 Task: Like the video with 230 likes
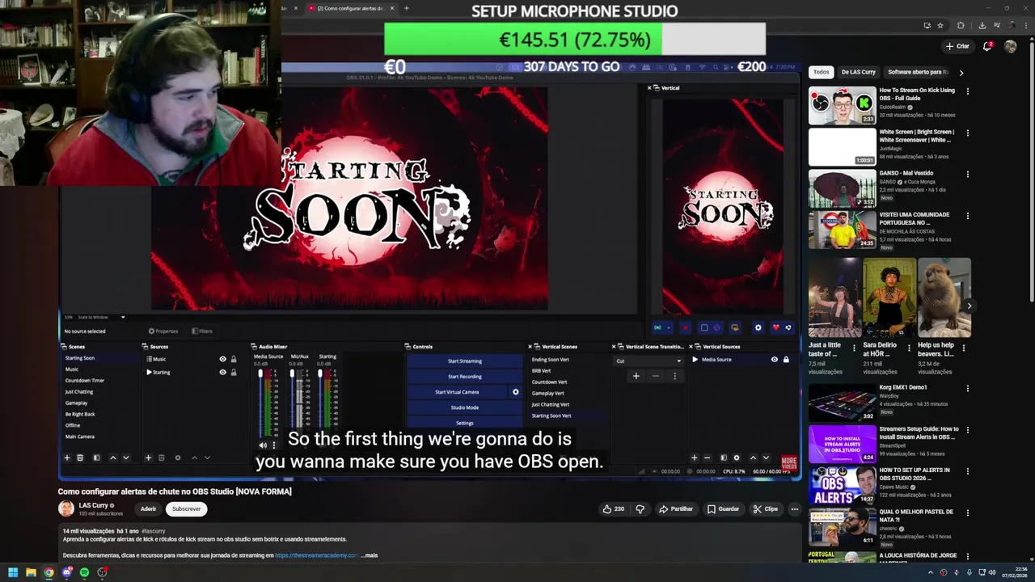(613, 508)
